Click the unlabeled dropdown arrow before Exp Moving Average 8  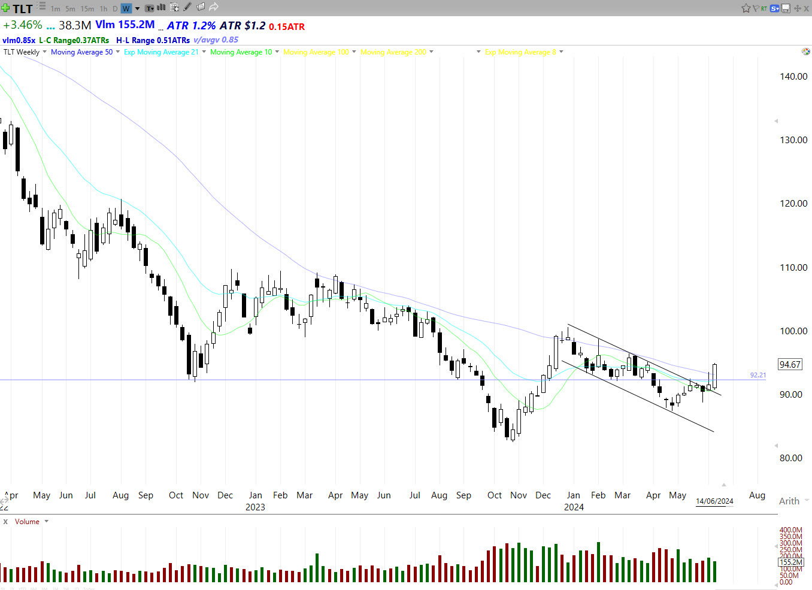478,52
